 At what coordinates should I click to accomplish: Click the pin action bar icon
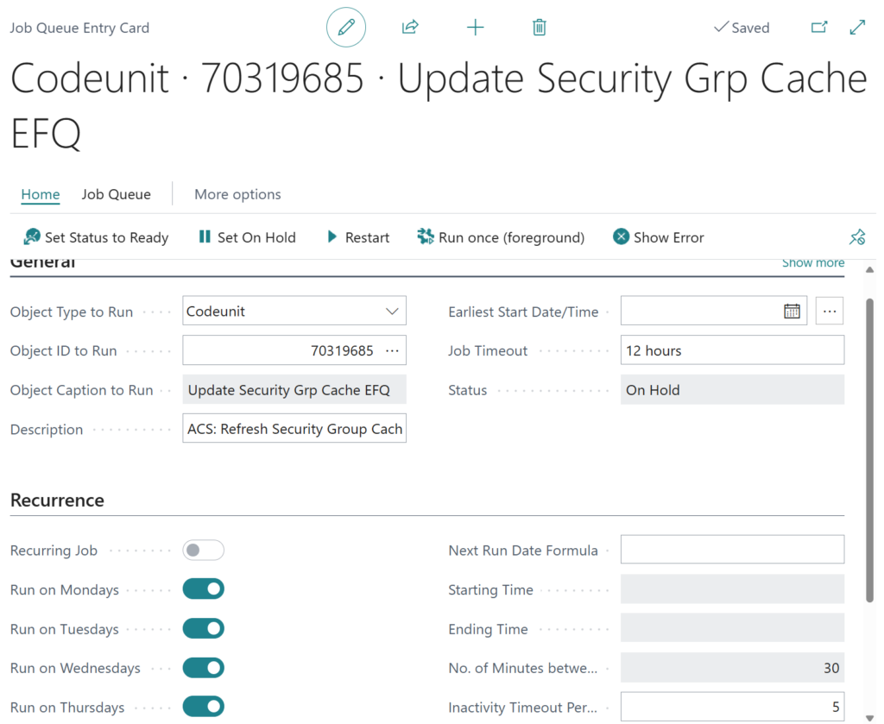857,237
